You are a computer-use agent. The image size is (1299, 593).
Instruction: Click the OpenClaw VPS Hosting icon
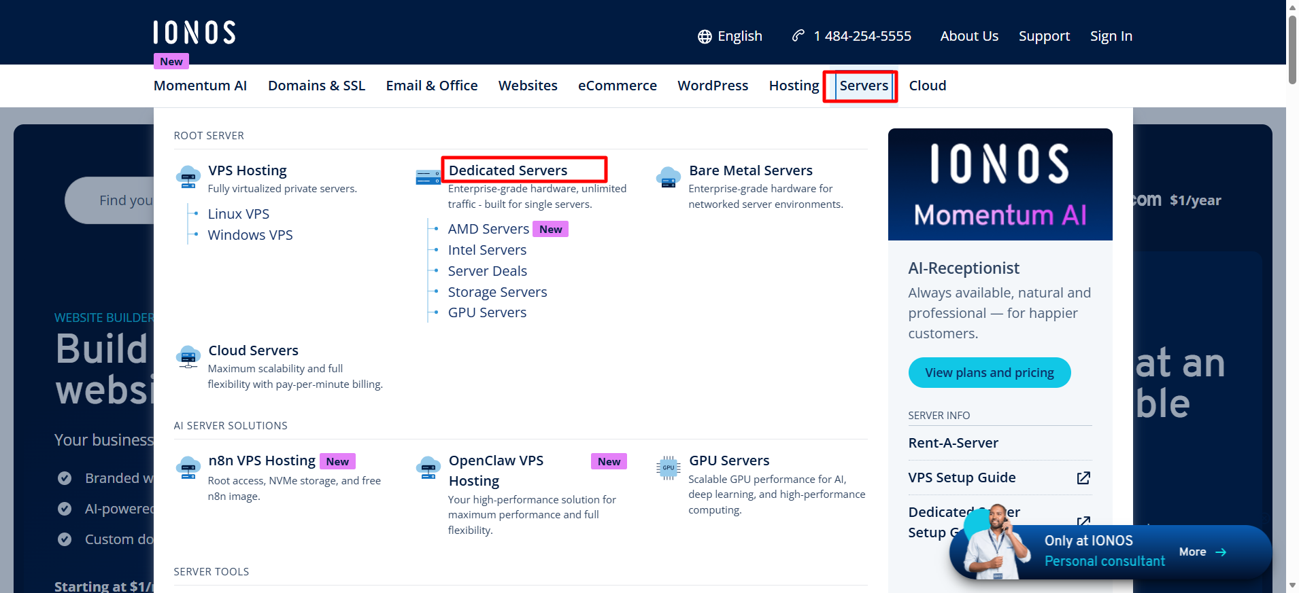(428, 467)
